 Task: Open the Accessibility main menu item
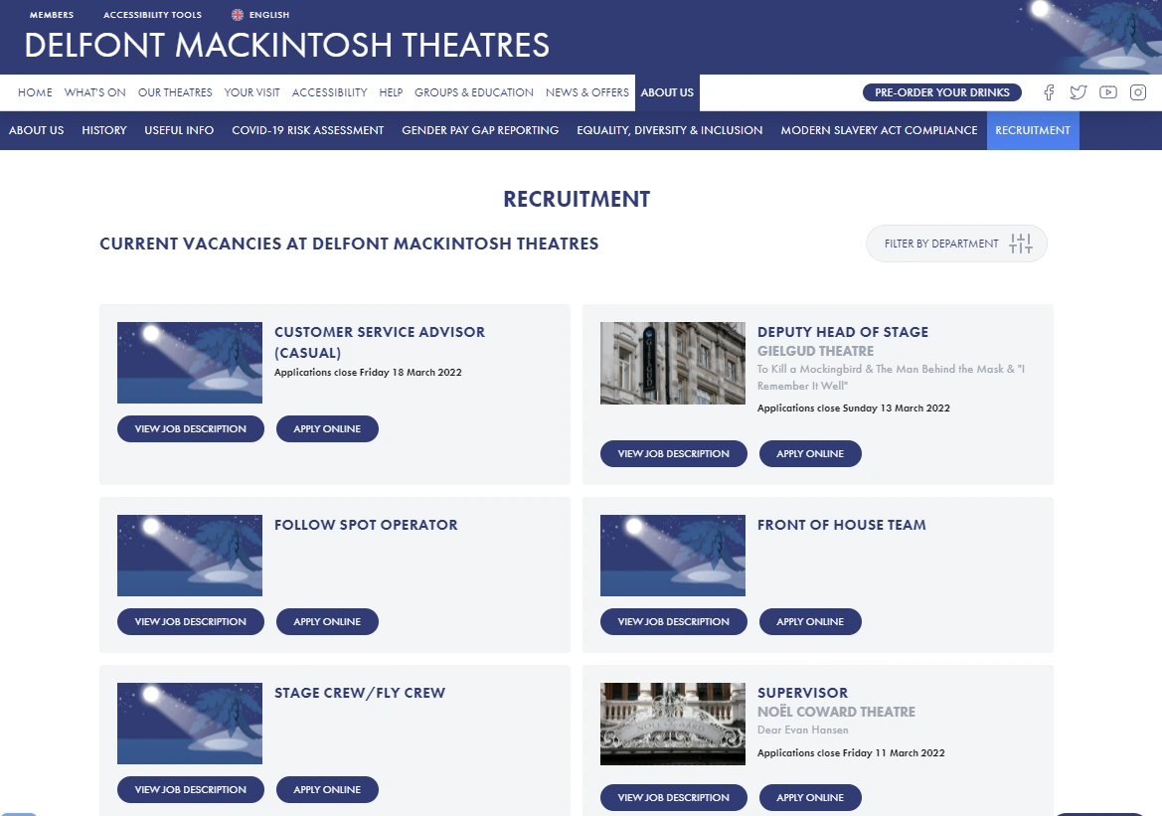[329, 92]
